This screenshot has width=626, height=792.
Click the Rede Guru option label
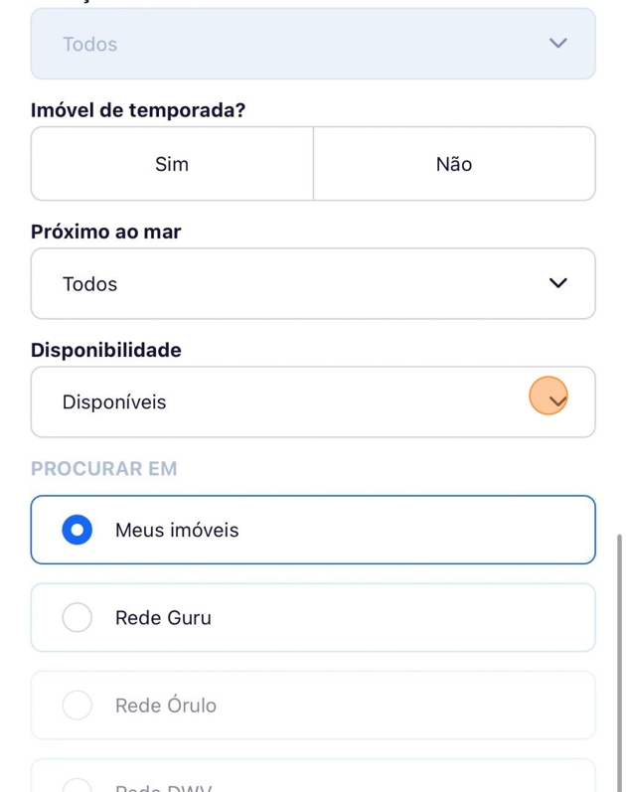pyautogui.click(x=163, y=618)
